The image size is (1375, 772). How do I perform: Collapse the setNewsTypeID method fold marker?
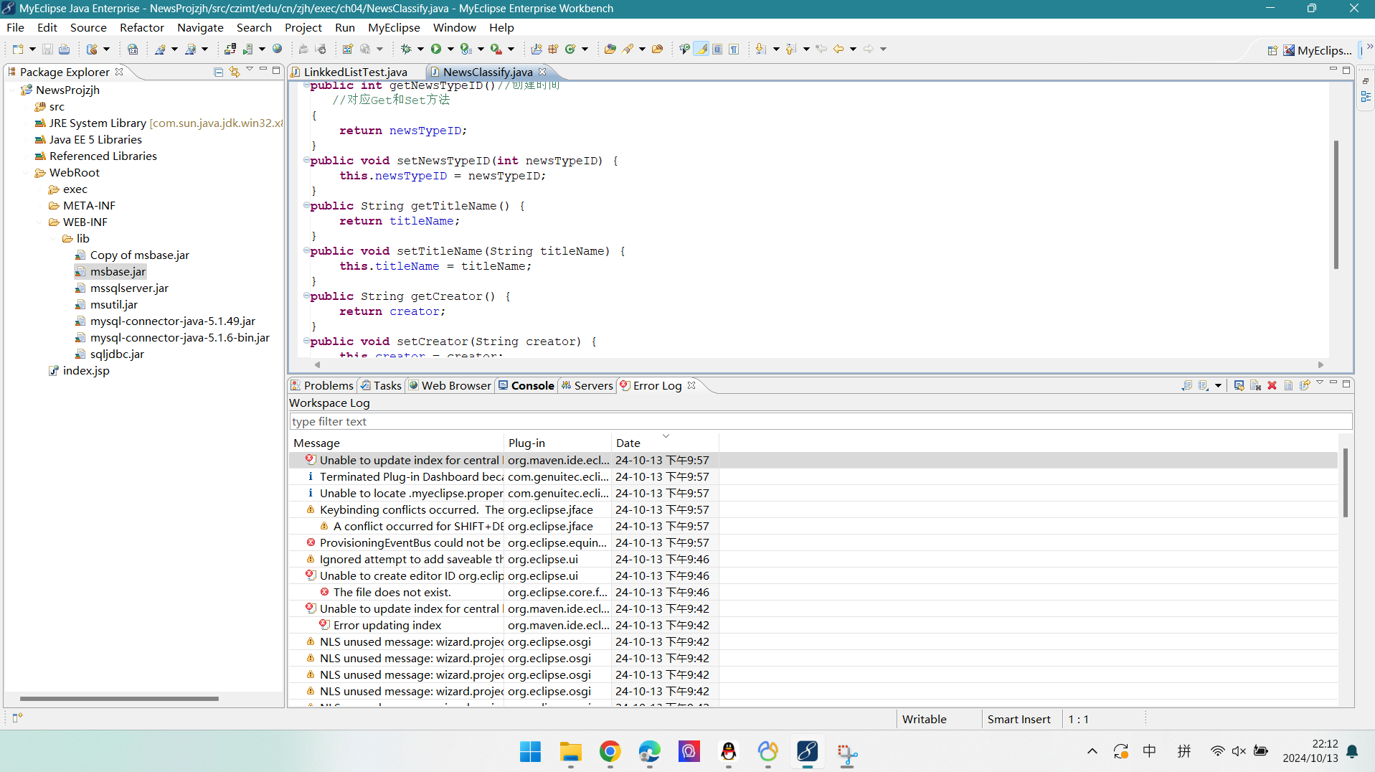[x=306, y=160]
